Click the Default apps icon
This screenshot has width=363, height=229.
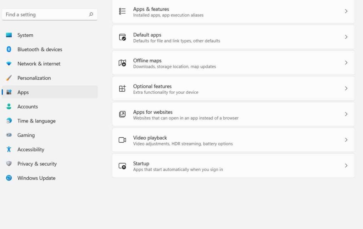[122, 37]
